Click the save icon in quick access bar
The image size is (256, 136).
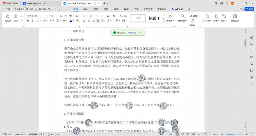(x=32, y=9)
